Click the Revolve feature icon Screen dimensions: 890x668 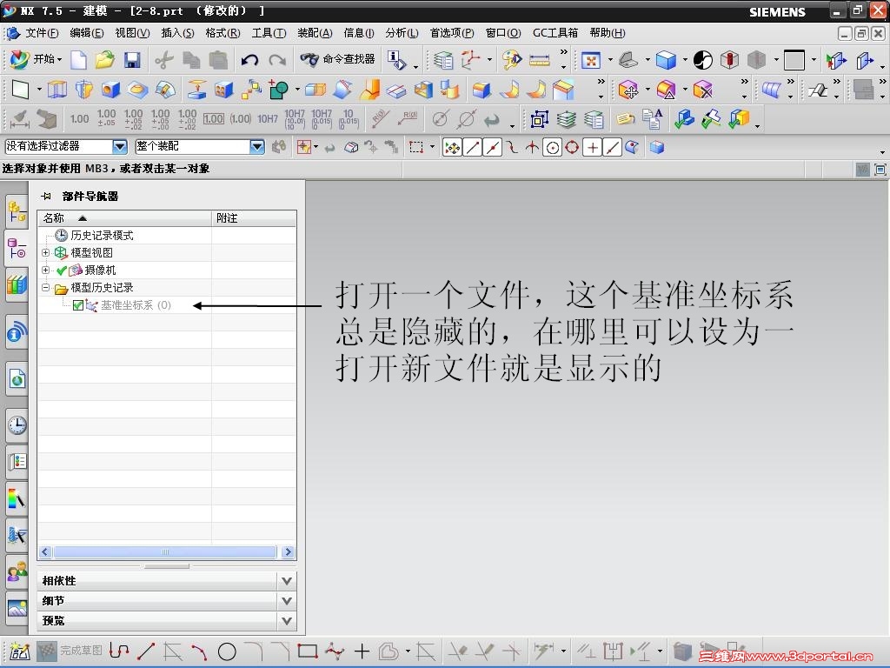(x=84, y=90)
